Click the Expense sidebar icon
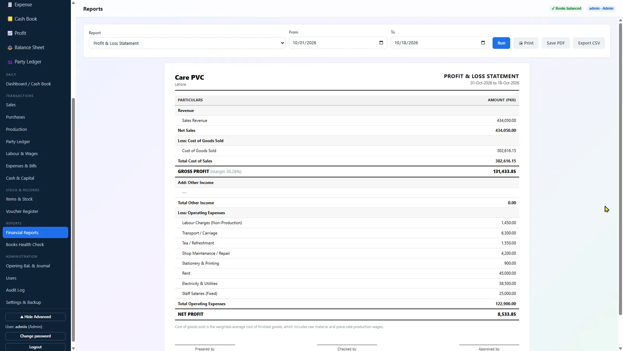The width and height of the screenshot is (623, 351). pos(10,5)
